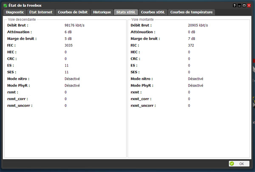Select the upstream value 20905 kbit/s

(x=198, y=25)
